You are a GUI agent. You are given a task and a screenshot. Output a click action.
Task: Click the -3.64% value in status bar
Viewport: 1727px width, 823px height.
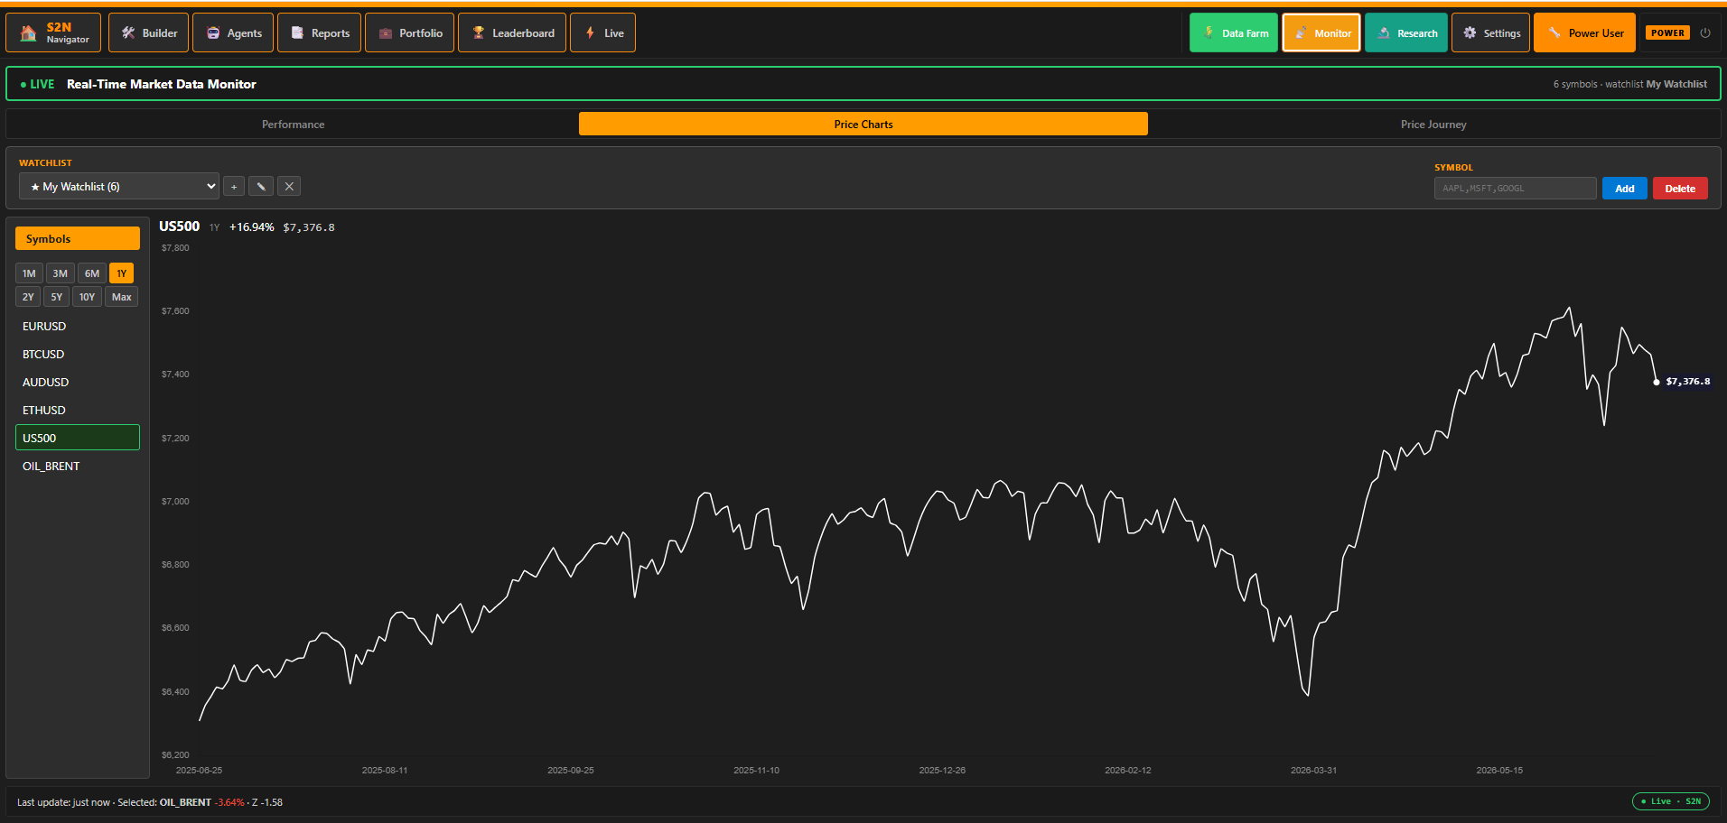(229, 802)
